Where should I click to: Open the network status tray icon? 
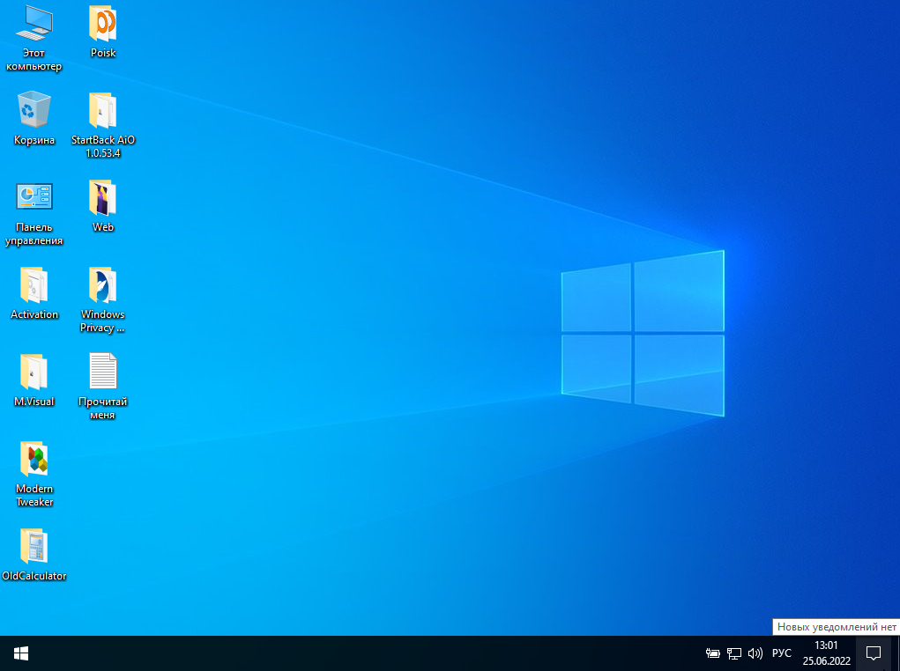(734, 653)
